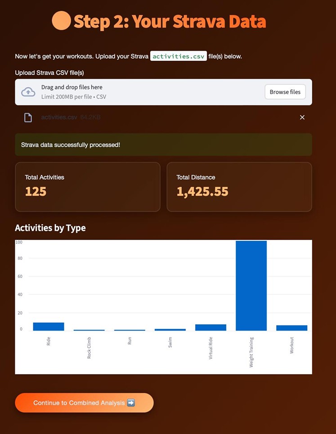
Task: Continue to Combined Analysis
Action: pyautogui.click(x=84, y=403)
